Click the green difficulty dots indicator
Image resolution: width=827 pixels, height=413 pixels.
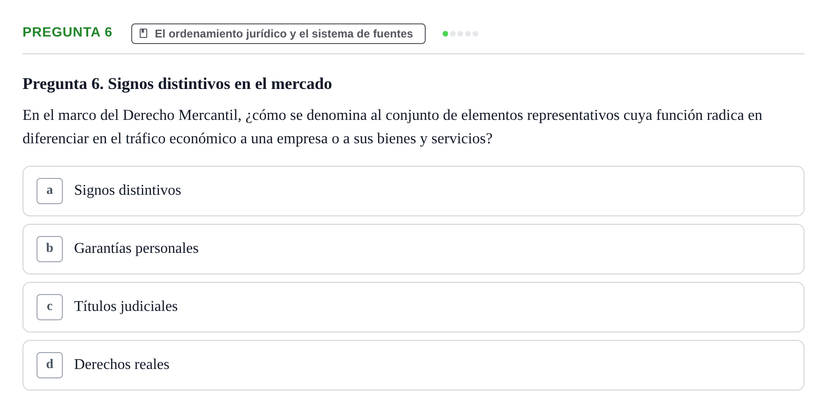tap(460, 34)
